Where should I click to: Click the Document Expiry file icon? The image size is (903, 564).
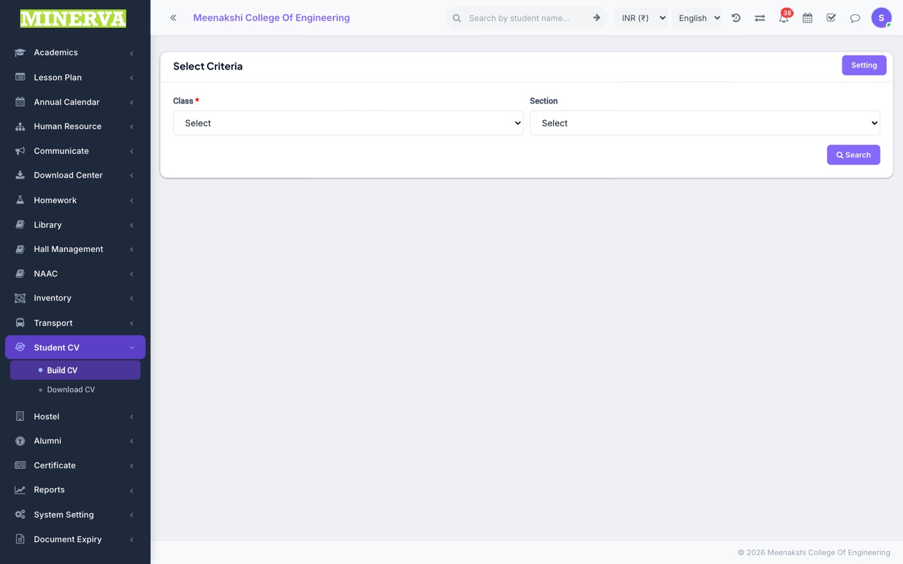click(x=20, y=539)
